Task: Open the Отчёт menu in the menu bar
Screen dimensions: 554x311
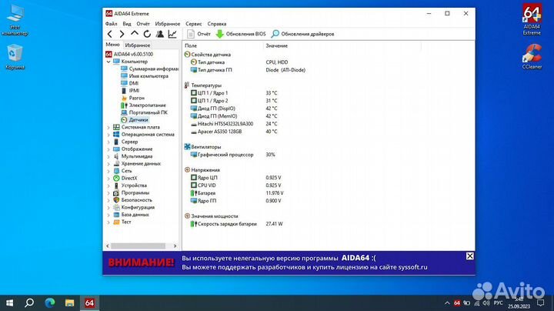Action: click(143, 24)
